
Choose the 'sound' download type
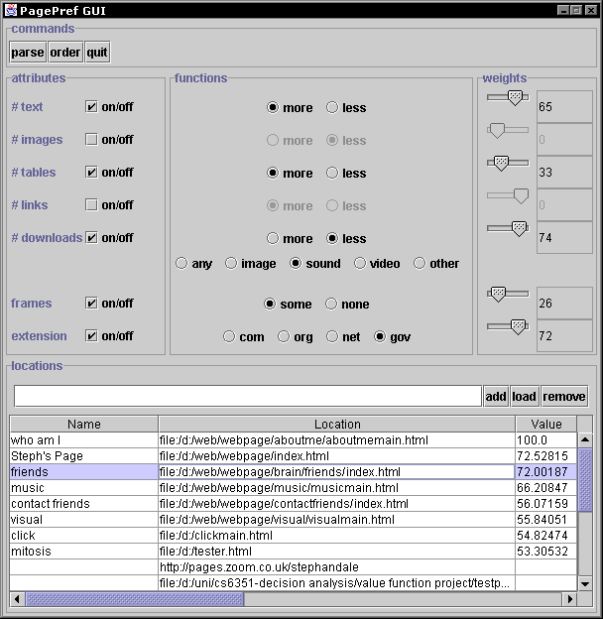[x=296, y=263]
